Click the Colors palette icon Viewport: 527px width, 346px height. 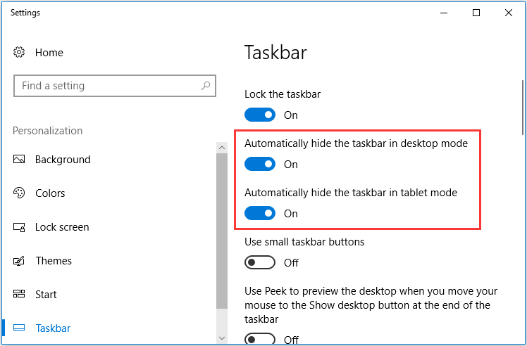click(x=19, y=193)
